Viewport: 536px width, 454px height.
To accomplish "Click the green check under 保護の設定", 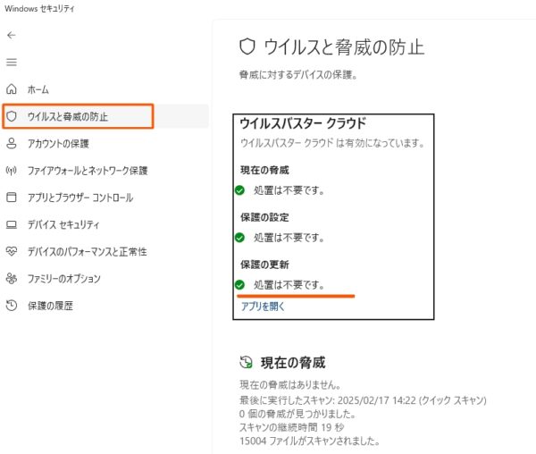I will 239,237.
